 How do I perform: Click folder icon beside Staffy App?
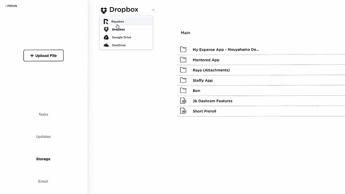[x=183, y=80]
